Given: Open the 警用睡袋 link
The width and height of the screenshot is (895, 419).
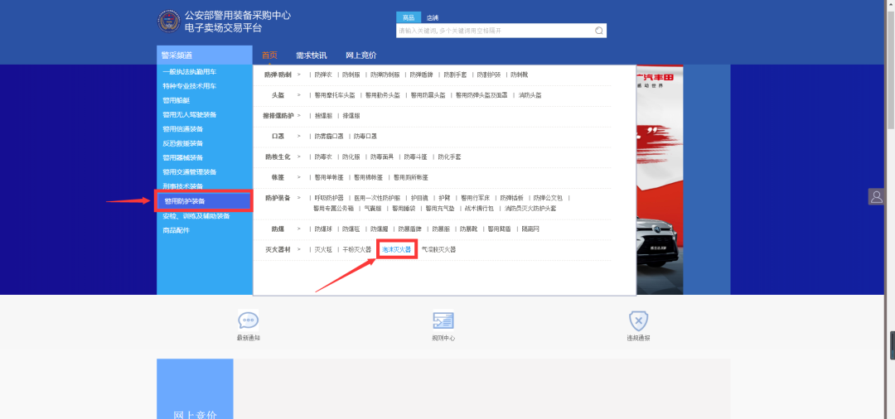Looking at the screenshot, I should point(404,208).
